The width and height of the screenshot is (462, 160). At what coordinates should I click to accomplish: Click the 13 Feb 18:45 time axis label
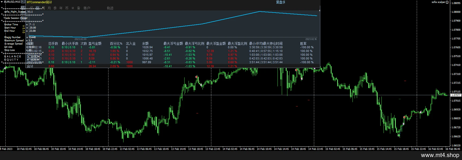point(196,149)
